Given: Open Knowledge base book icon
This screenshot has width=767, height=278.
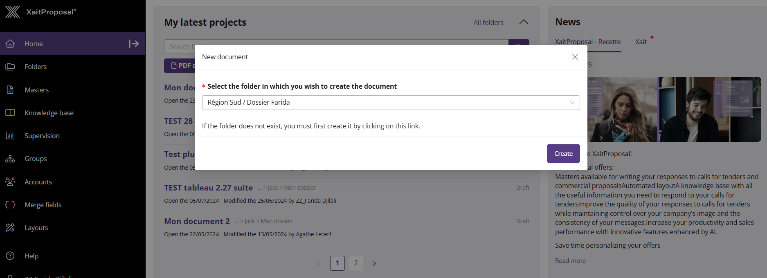Looking at the screenshot, I should tap(10, 113).
